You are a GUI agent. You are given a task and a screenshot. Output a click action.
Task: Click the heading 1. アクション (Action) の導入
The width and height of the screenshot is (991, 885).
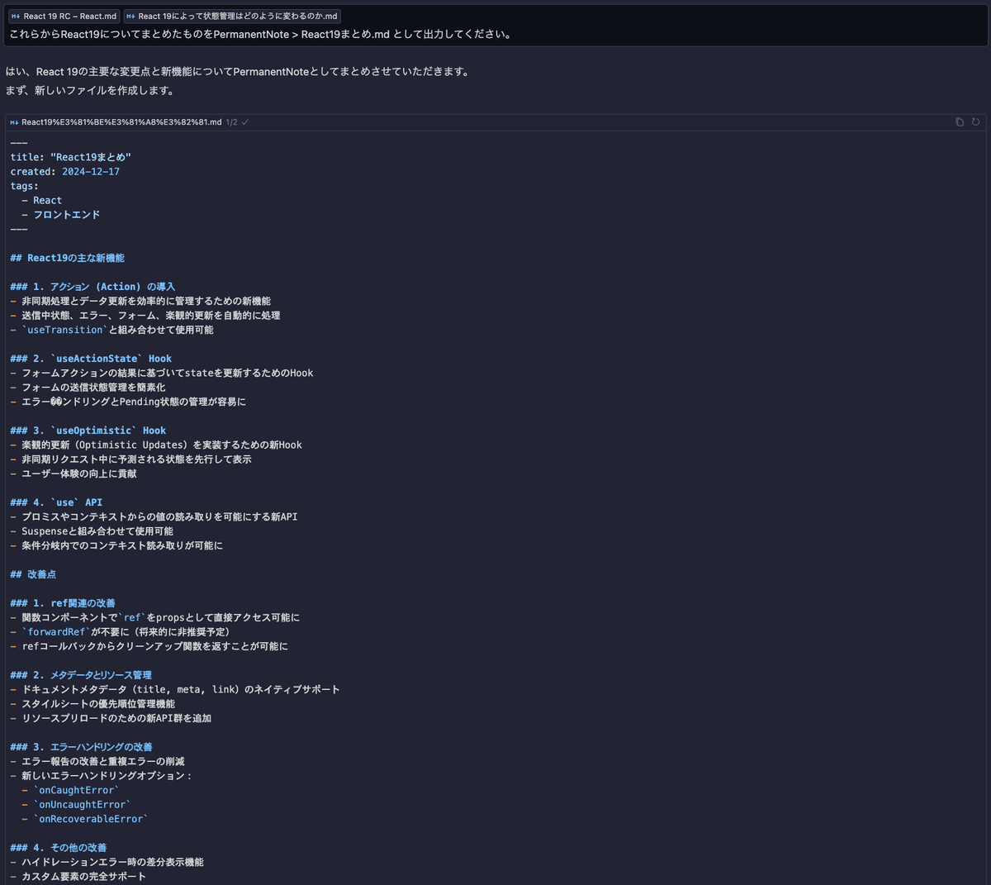[92, 287]
